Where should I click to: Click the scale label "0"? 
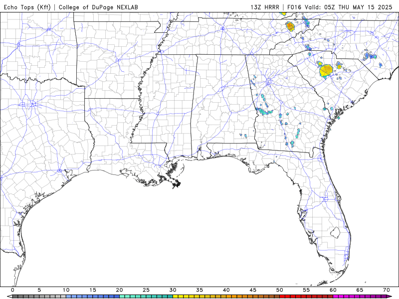13,290
